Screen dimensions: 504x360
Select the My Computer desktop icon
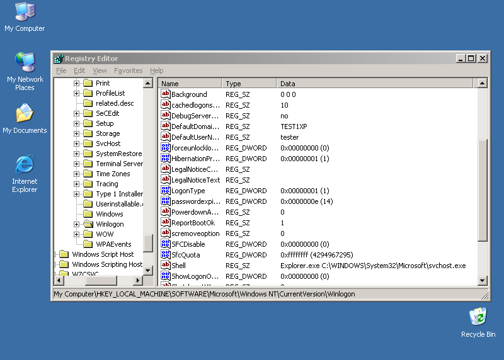25,17
